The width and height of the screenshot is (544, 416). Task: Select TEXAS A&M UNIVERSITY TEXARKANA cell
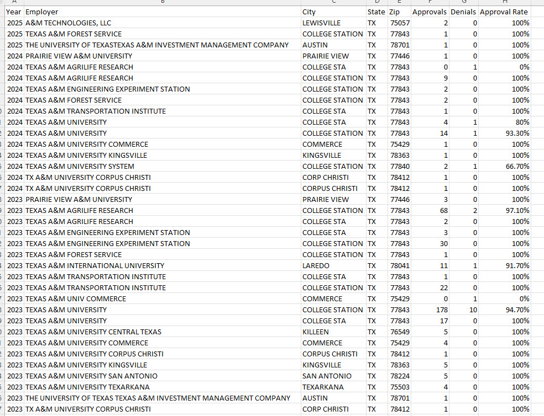pyautogui.click(x=87, y=387)
